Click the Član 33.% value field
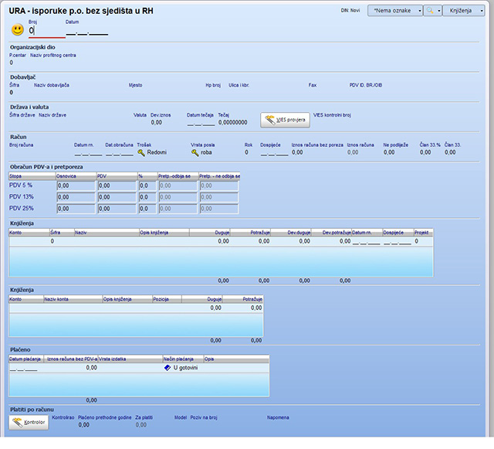 pos(425,152)
